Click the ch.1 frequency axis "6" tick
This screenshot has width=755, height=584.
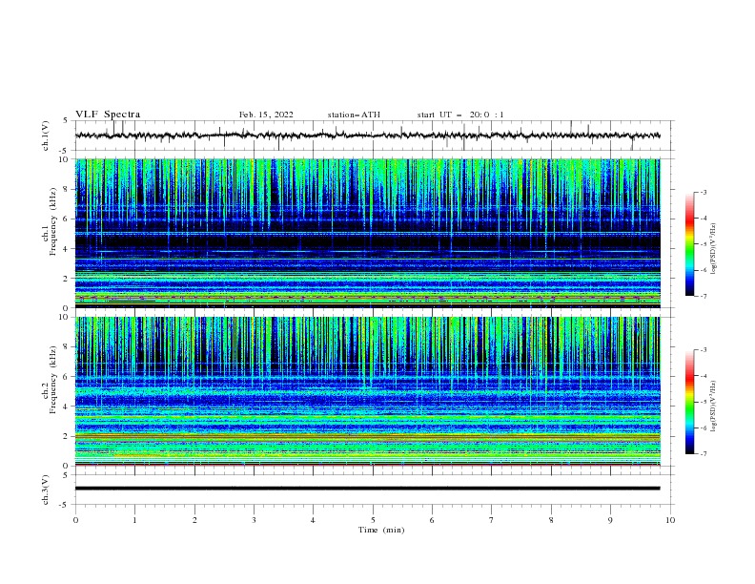[x=66, y=219]
